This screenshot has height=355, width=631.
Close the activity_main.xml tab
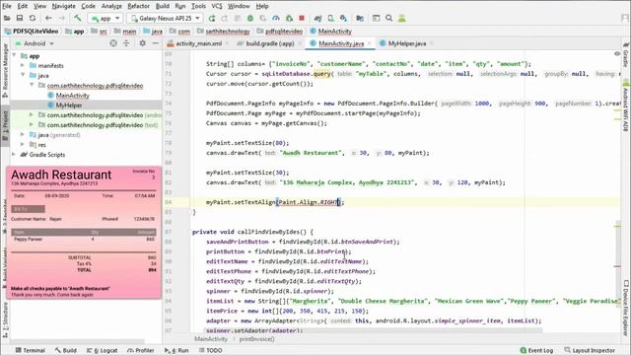tap(227, 43)
